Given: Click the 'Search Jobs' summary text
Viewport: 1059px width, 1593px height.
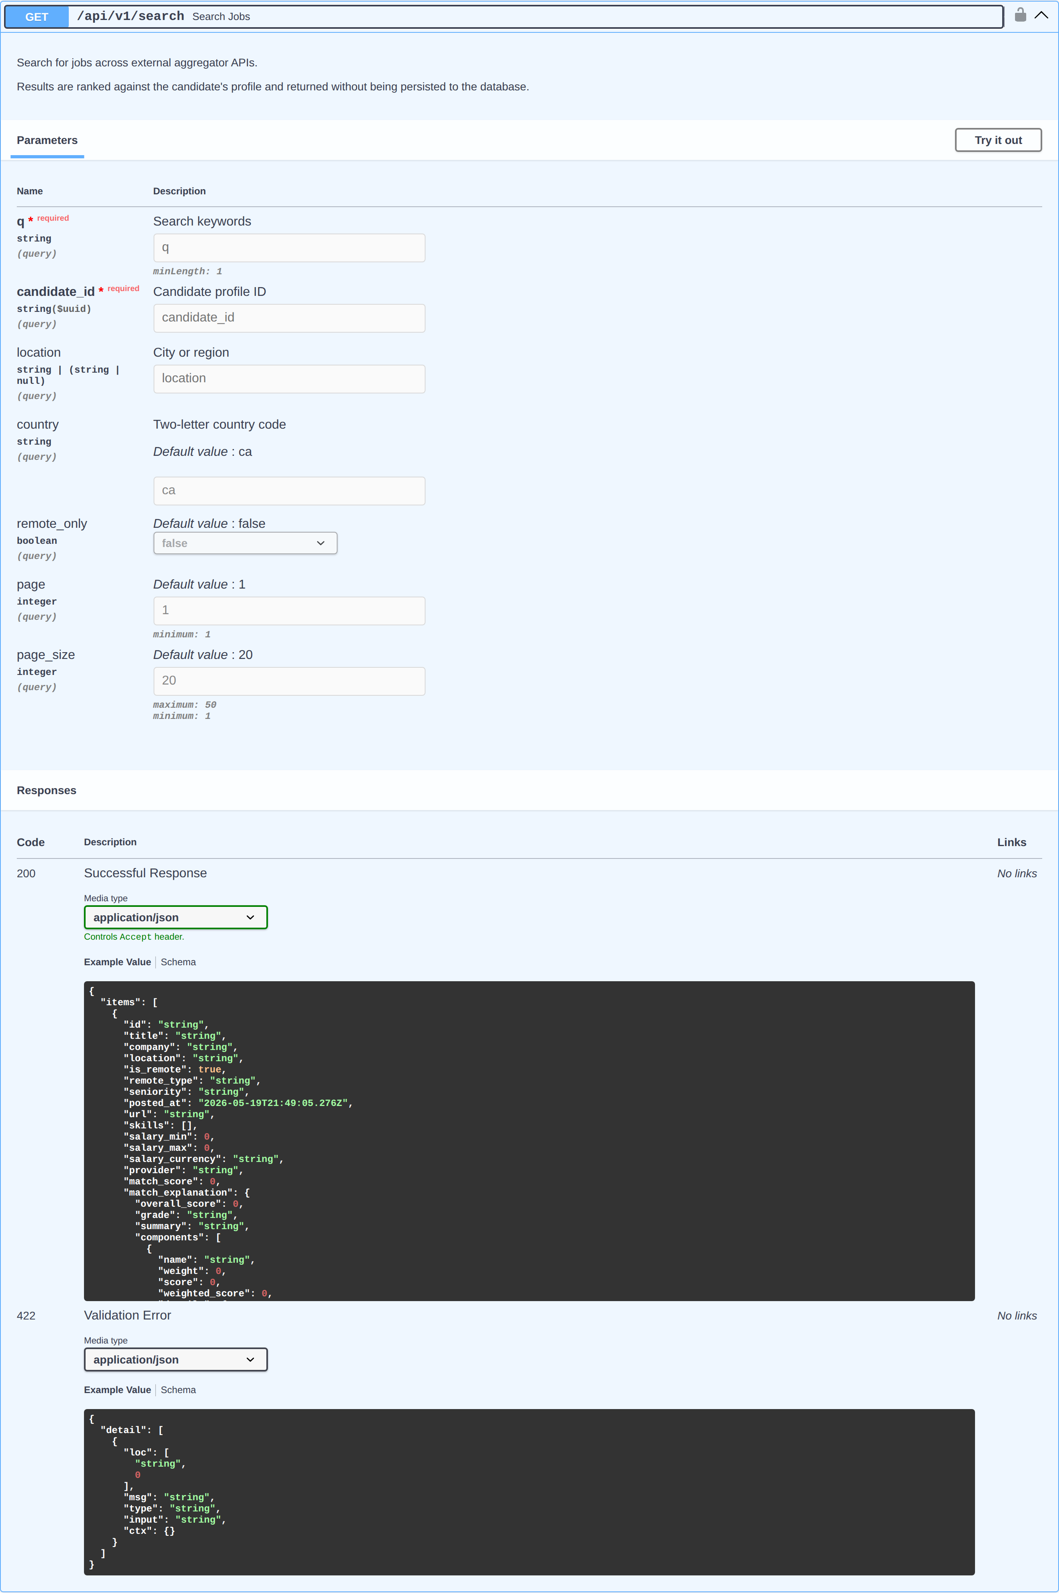Looking at the screenshot, I should click(x=221, y=17).
